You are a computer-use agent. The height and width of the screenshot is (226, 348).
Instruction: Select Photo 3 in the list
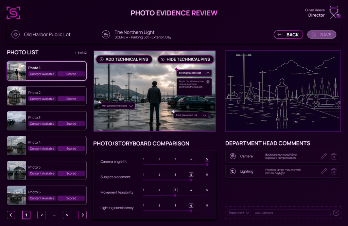tap(47, 121)
